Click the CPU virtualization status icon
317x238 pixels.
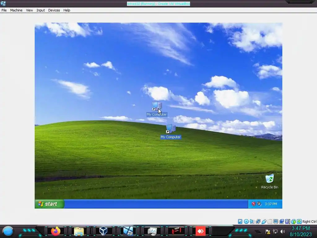287,221
